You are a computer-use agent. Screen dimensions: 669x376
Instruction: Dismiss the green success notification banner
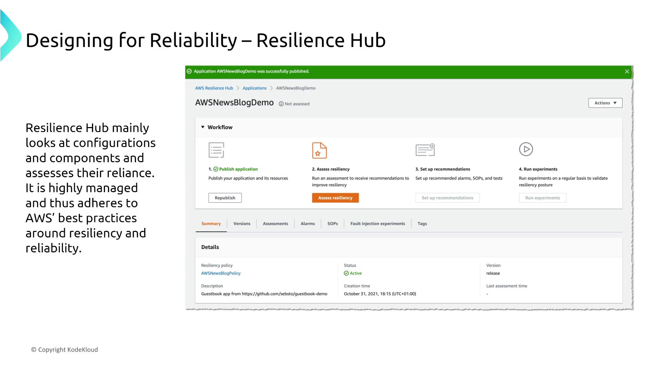(627, 71)
